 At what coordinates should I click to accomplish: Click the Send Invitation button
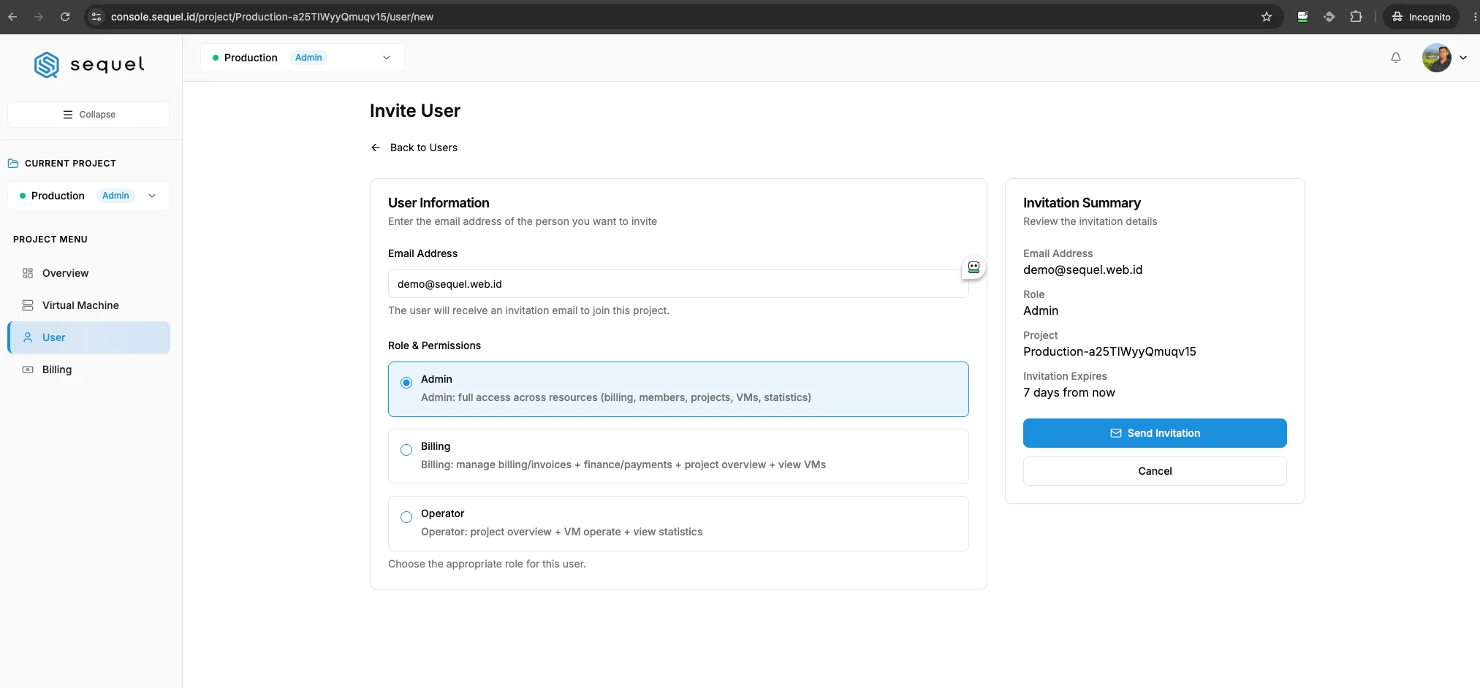click(1155, 433)
